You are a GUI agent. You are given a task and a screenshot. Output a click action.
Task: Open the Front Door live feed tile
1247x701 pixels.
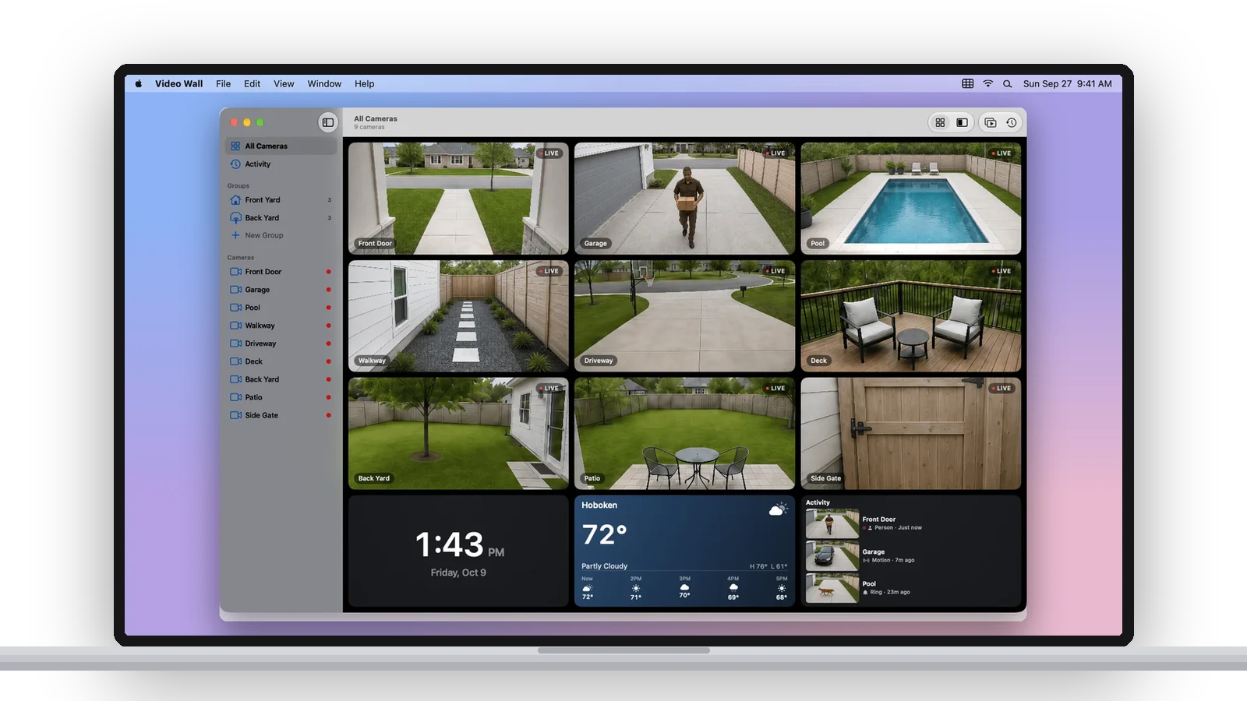[x=458, y=199]
